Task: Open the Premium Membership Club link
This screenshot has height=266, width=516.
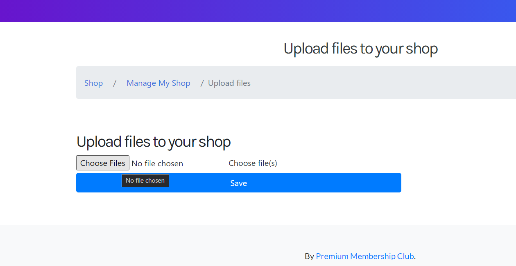Action: [365, 256]
